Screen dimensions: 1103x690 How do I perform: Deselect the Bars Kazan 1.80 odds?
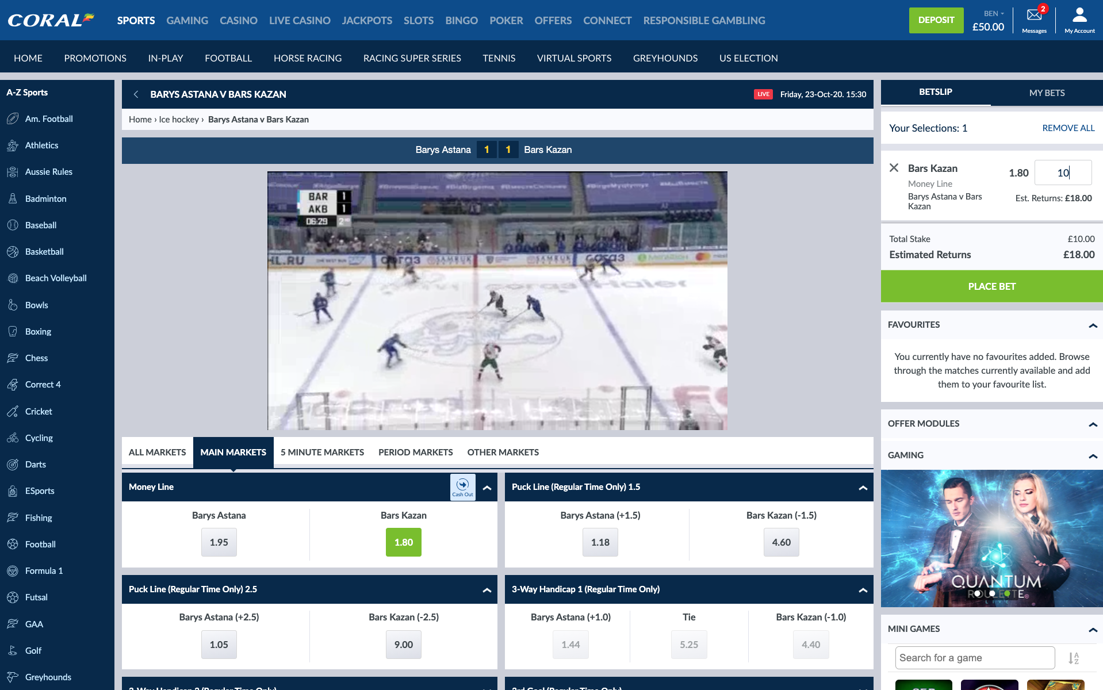coord(403,542)
